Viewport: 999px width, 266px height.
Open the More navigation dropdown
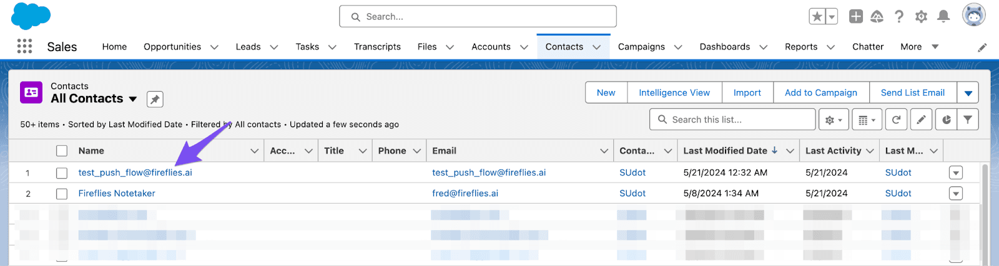(920, 47)
